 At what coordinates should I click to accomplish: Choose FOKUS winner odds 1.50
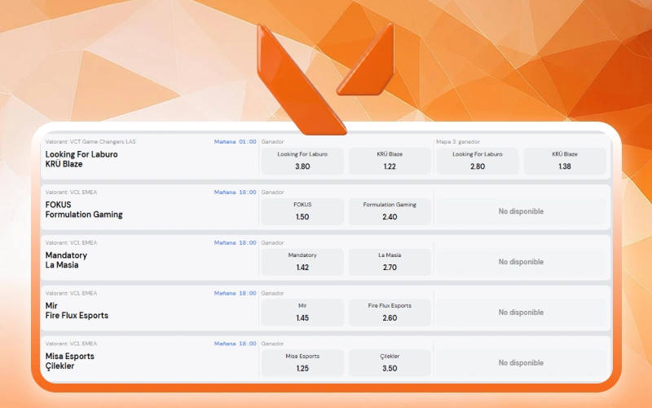coord(302,211)
